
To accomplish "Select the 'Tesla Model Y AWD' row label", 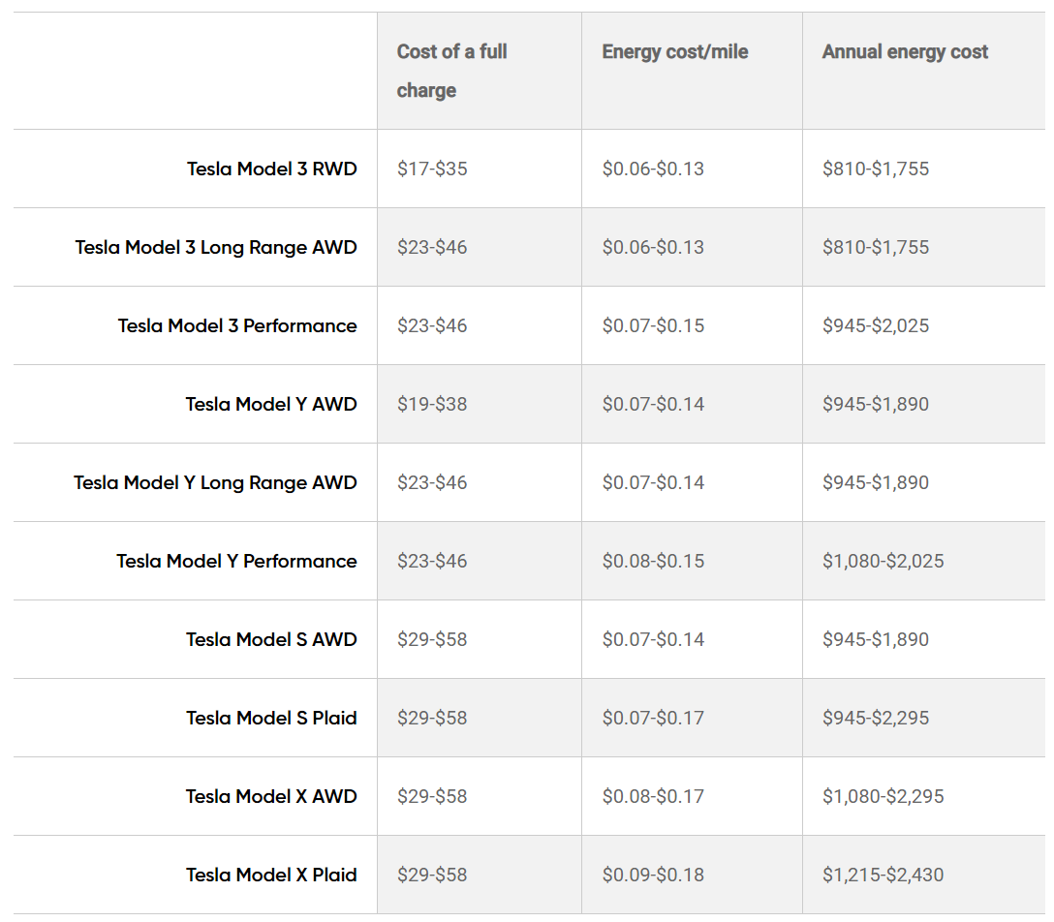I will [271, 404].
